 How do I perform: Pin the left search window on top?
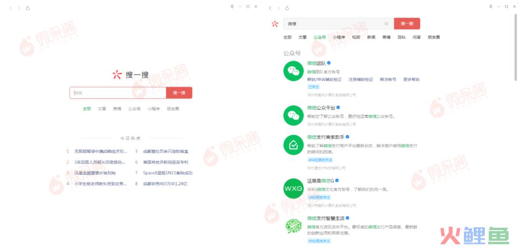tap(232, 7)
